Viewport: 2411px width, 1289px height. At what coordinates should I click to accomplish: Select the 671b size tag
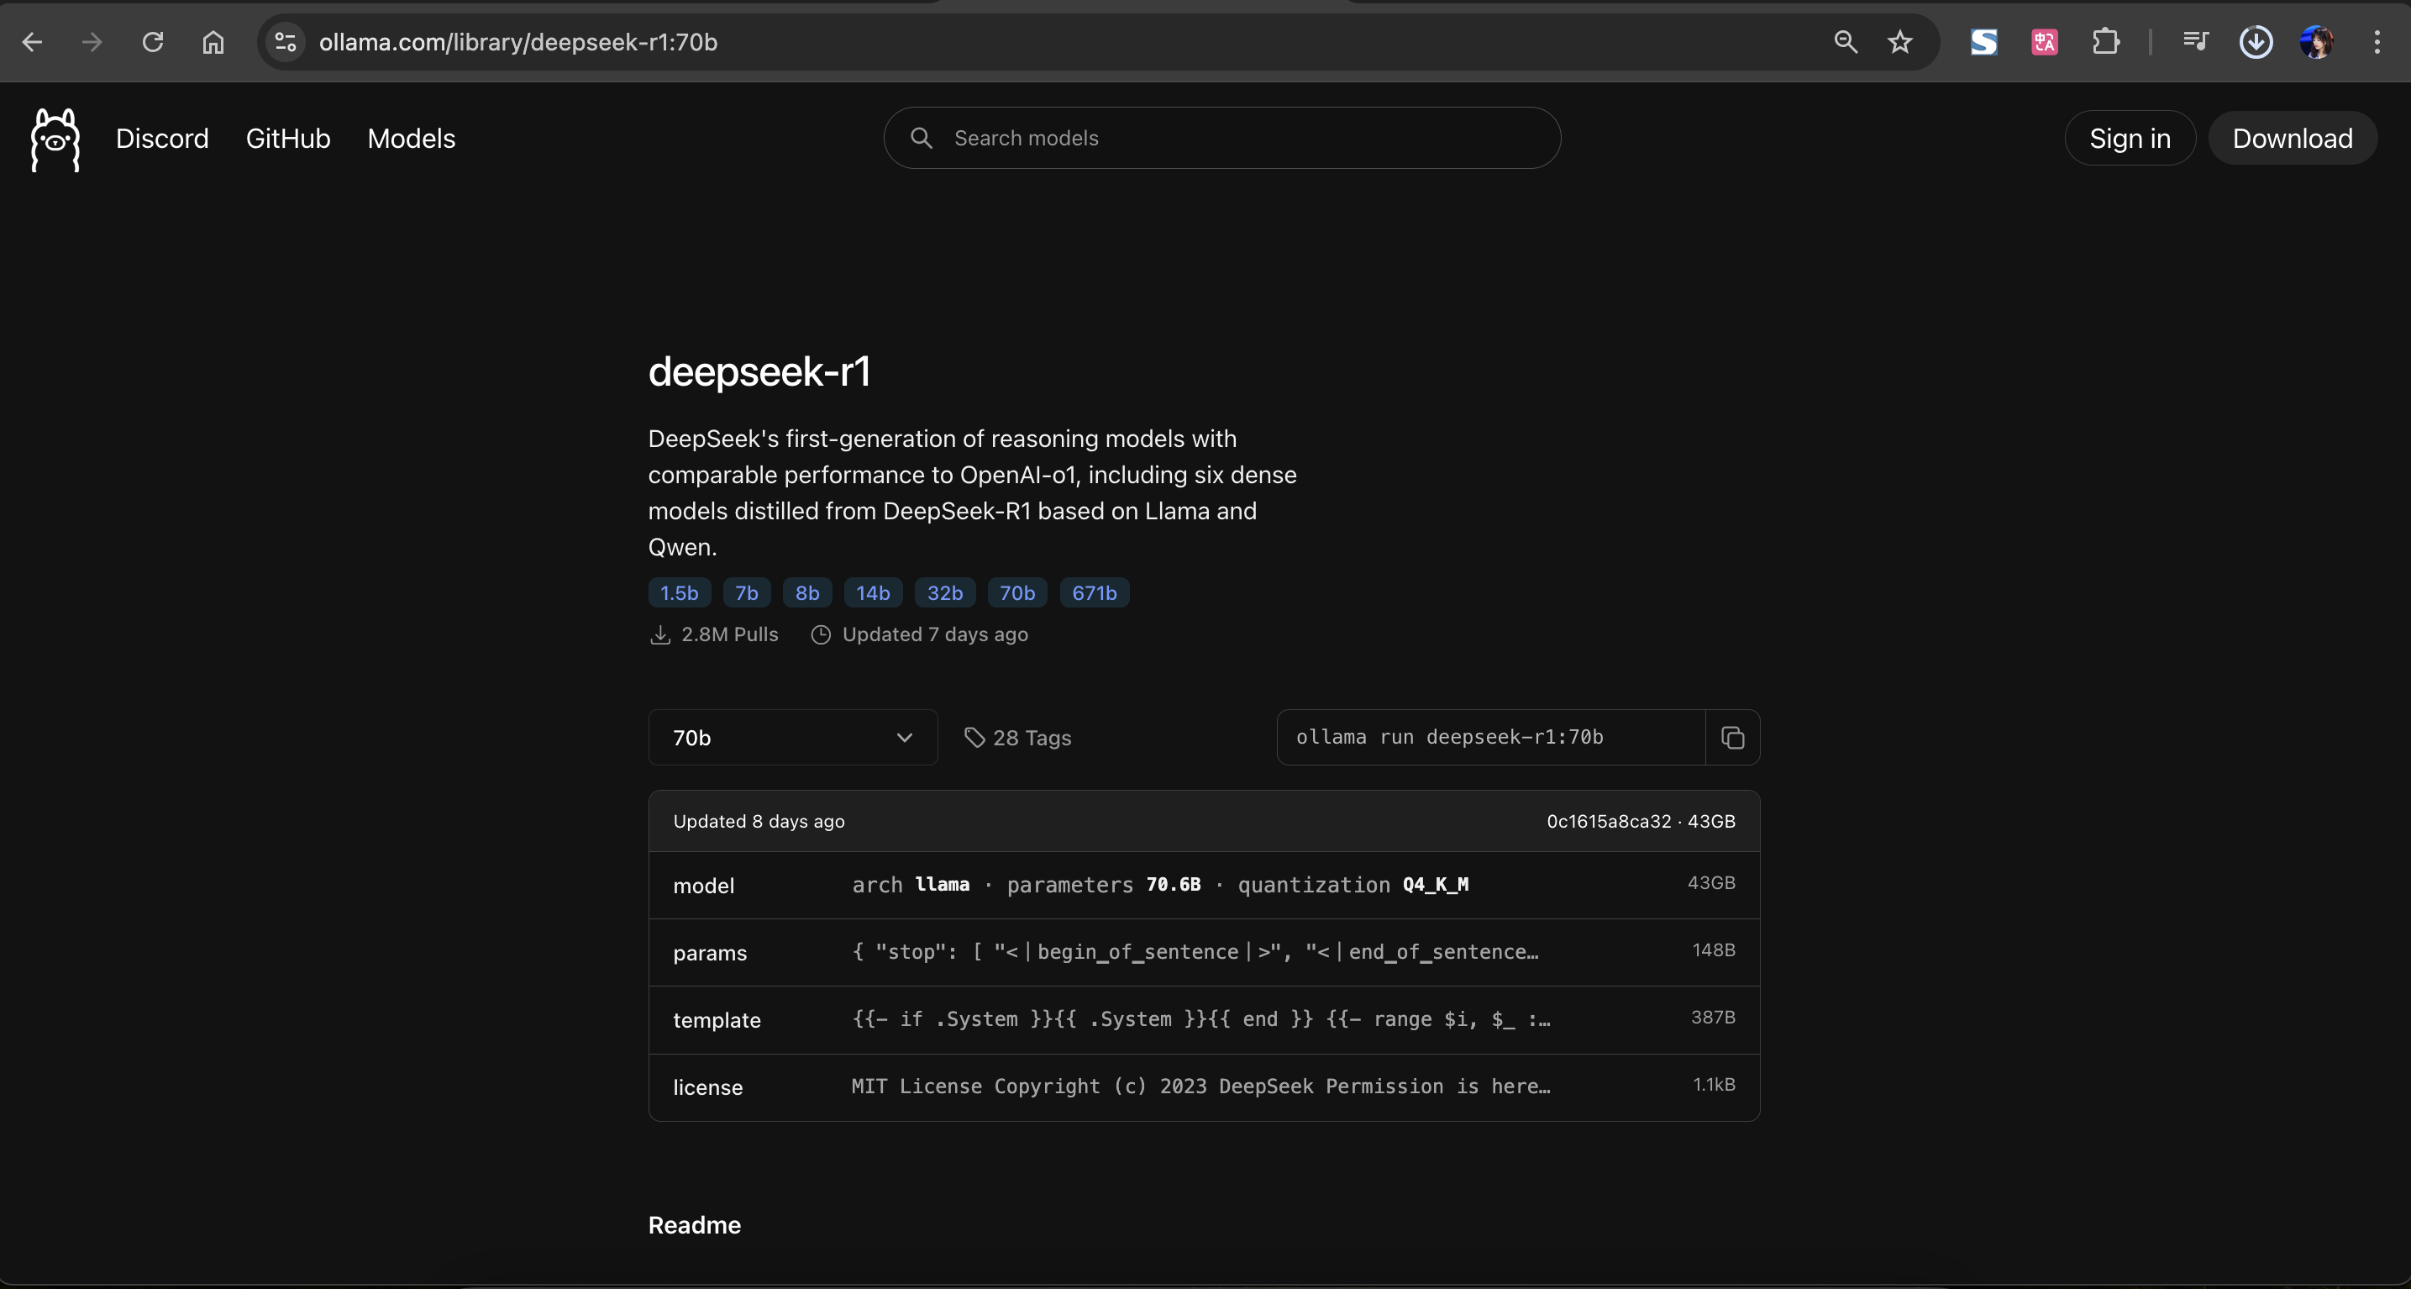(x=1093, y=592)
